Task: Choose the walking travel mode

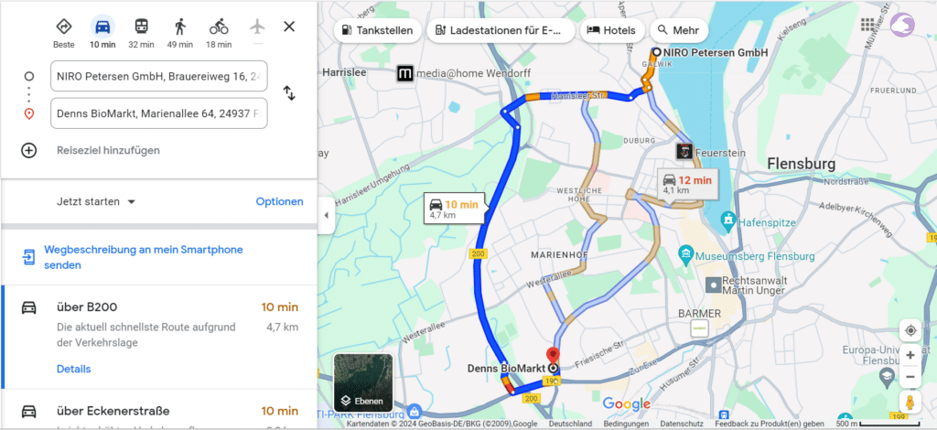Action: (x=180, y=27)
